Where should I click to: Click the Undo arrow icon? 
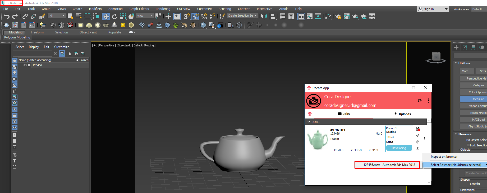tap(7, 17)
